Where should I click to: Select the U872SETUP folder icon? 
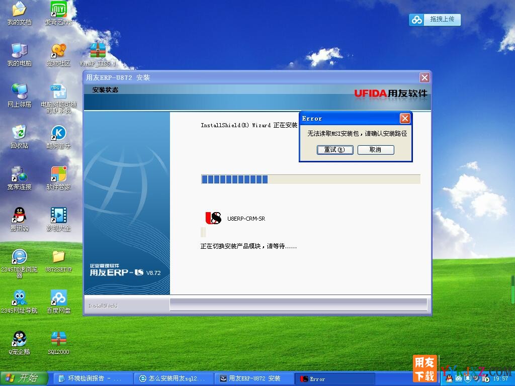click(x=58, y=261)
